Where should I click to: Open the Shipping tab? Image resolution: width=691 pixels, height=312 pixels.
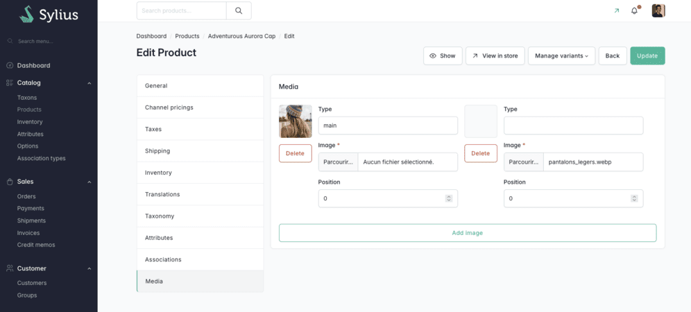pyautogui.click(x=200, y=150)
